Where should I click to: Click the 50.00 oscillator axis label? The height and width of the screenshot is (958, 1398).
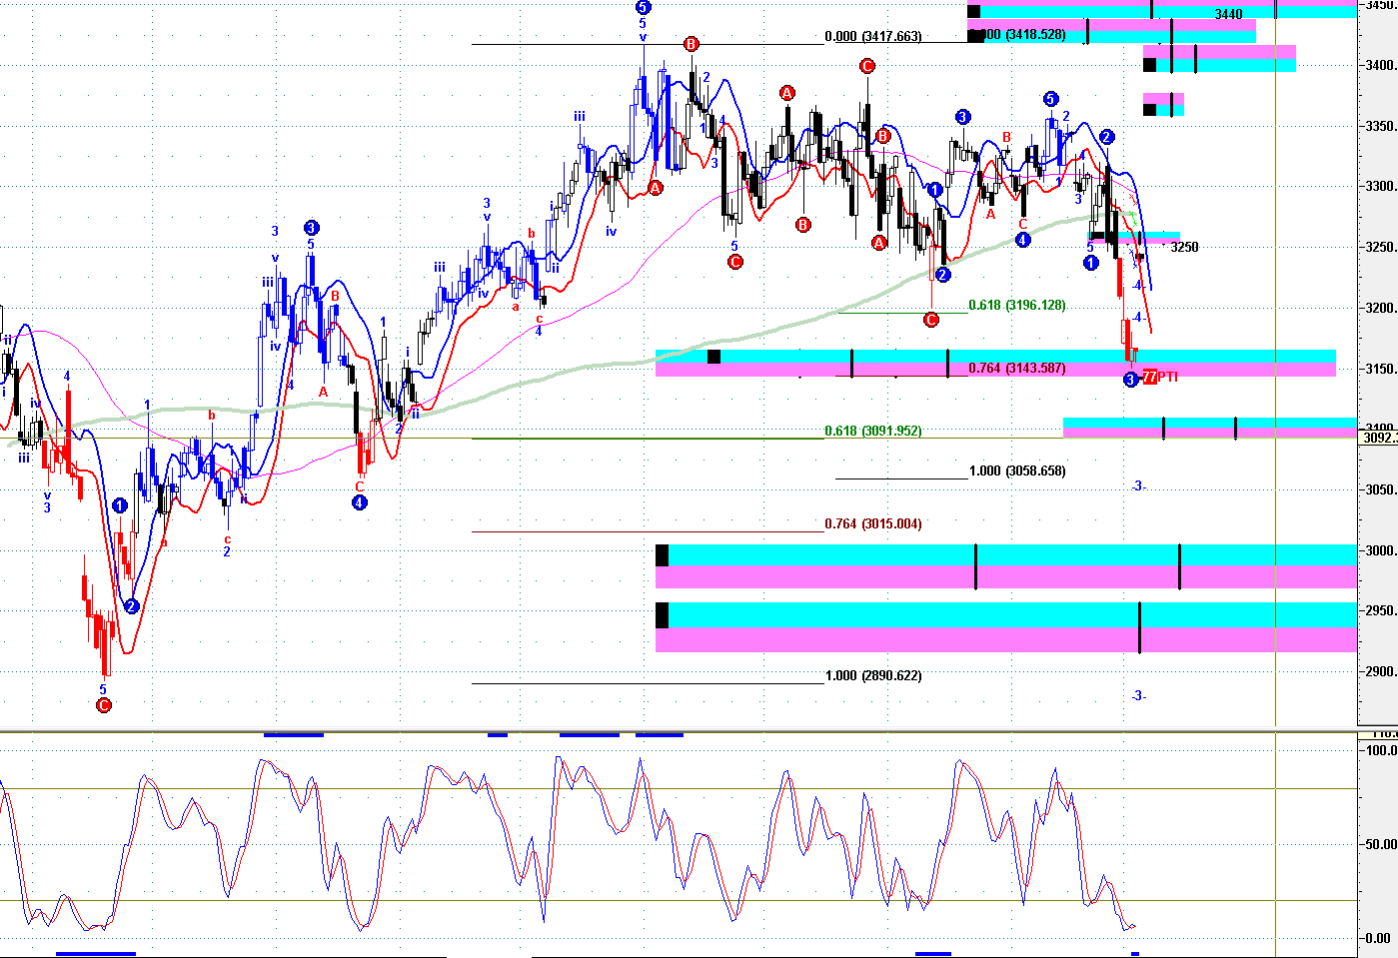[x=1381, y=844]
